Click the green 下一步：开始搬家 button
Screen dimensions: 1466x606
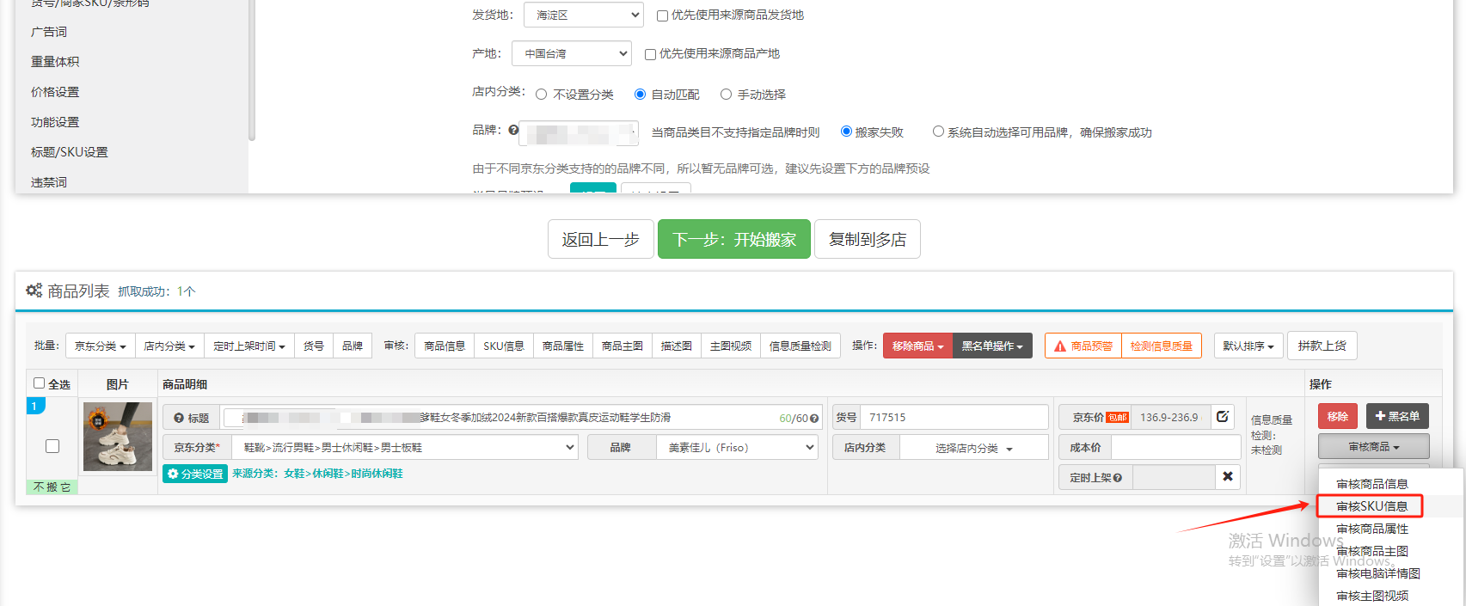point(733,239)
